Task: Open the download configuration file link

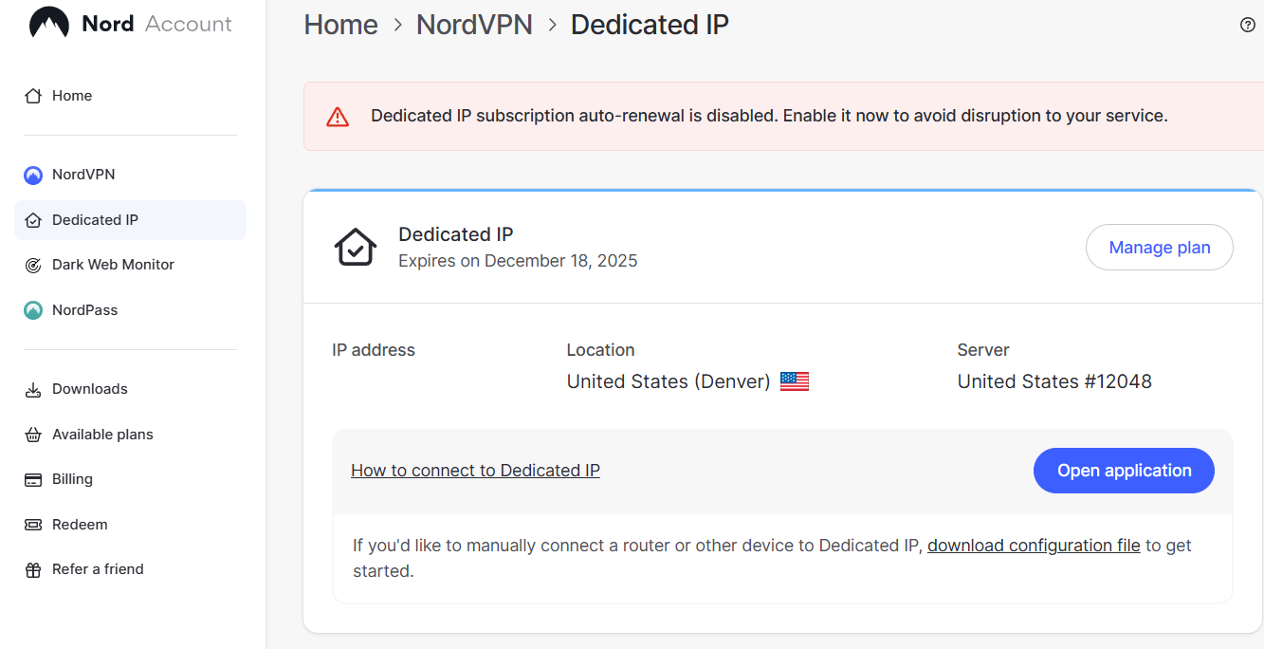Action: [x=1033, y=545]
